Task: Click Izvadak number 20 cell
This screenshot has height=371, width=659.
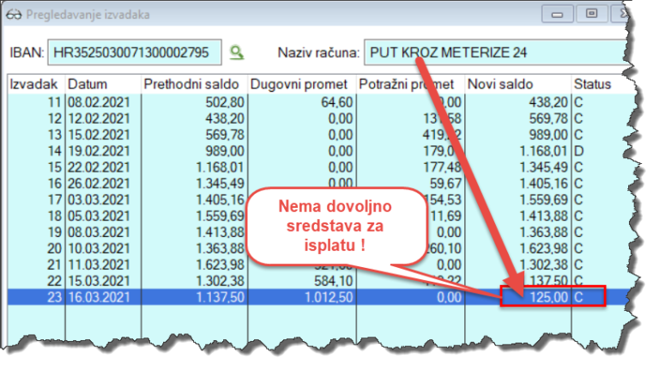Action: tap(54, 248)
